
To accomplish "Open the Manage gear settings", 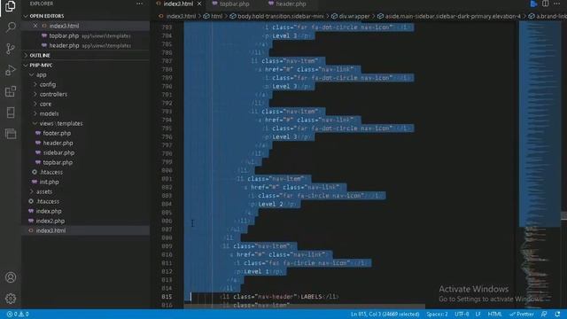I will [11, 299].
